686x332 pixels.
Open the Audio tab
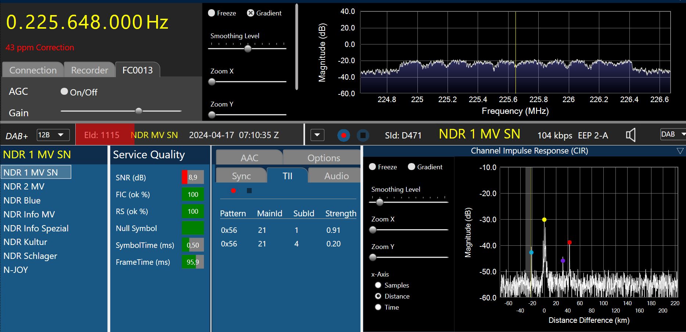point(336,176)
